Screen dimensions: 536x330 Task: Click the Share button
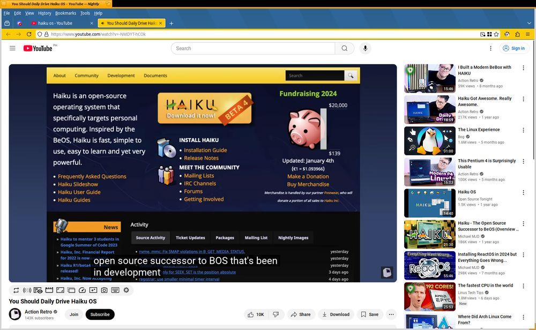(x=301, y=314)
